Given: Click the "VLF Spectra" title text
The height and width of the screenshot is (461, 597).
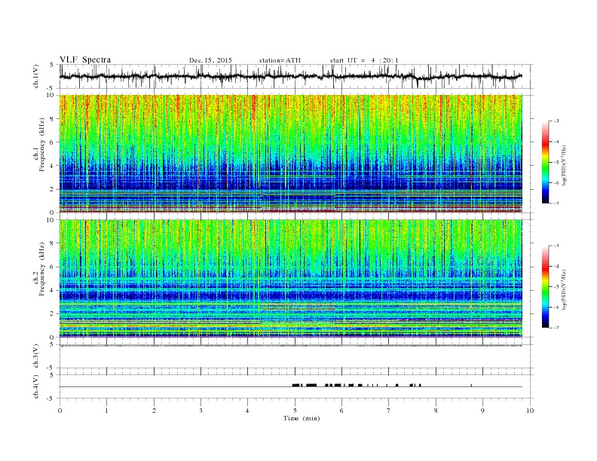Looking at the screenshot, I should click(85, 60).
